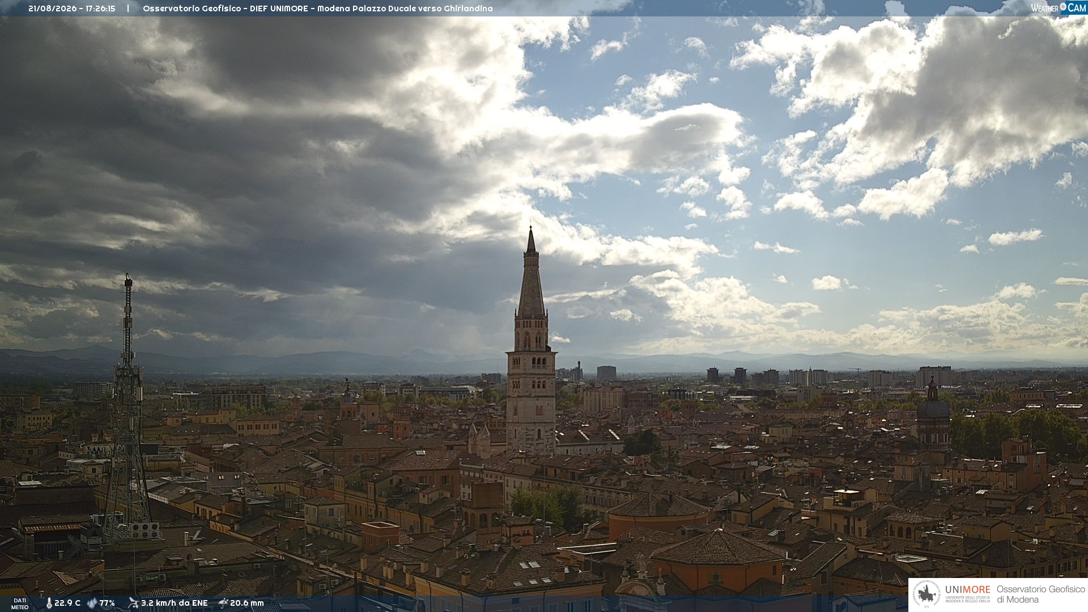Click the 3.2 km/h da ENE wind reading
This screenshot has width=1088, height=612.
[175, 603]
